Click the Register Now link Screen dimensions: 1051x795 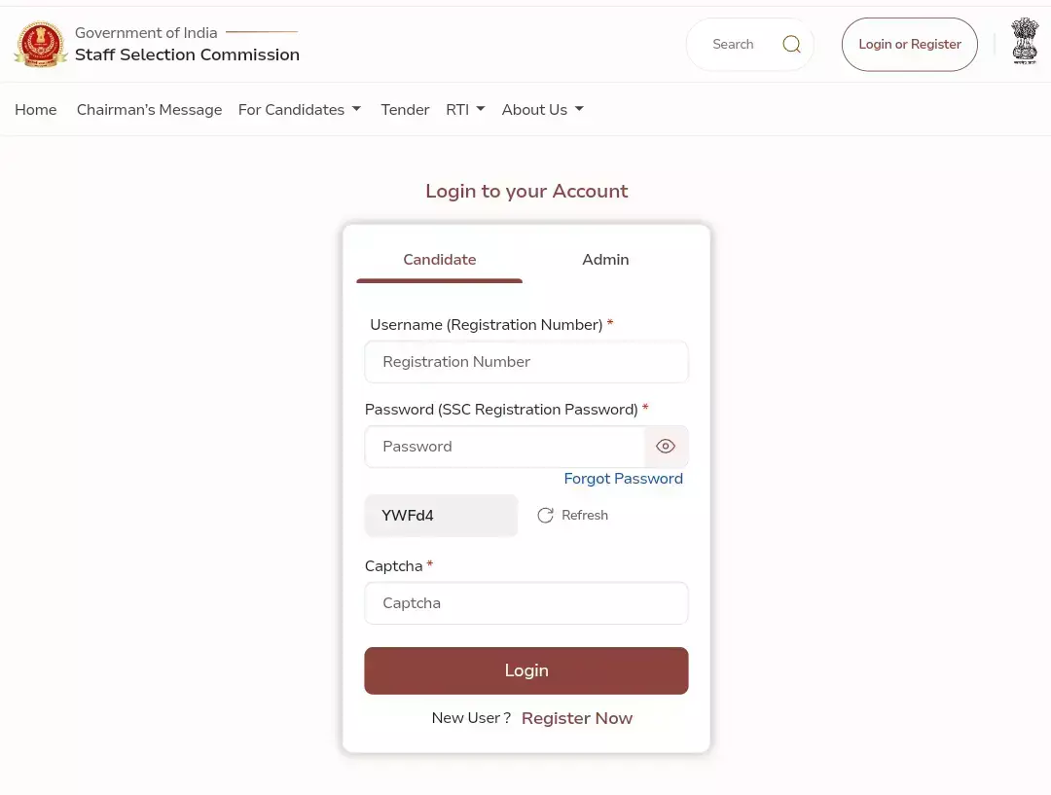point(577,718)
